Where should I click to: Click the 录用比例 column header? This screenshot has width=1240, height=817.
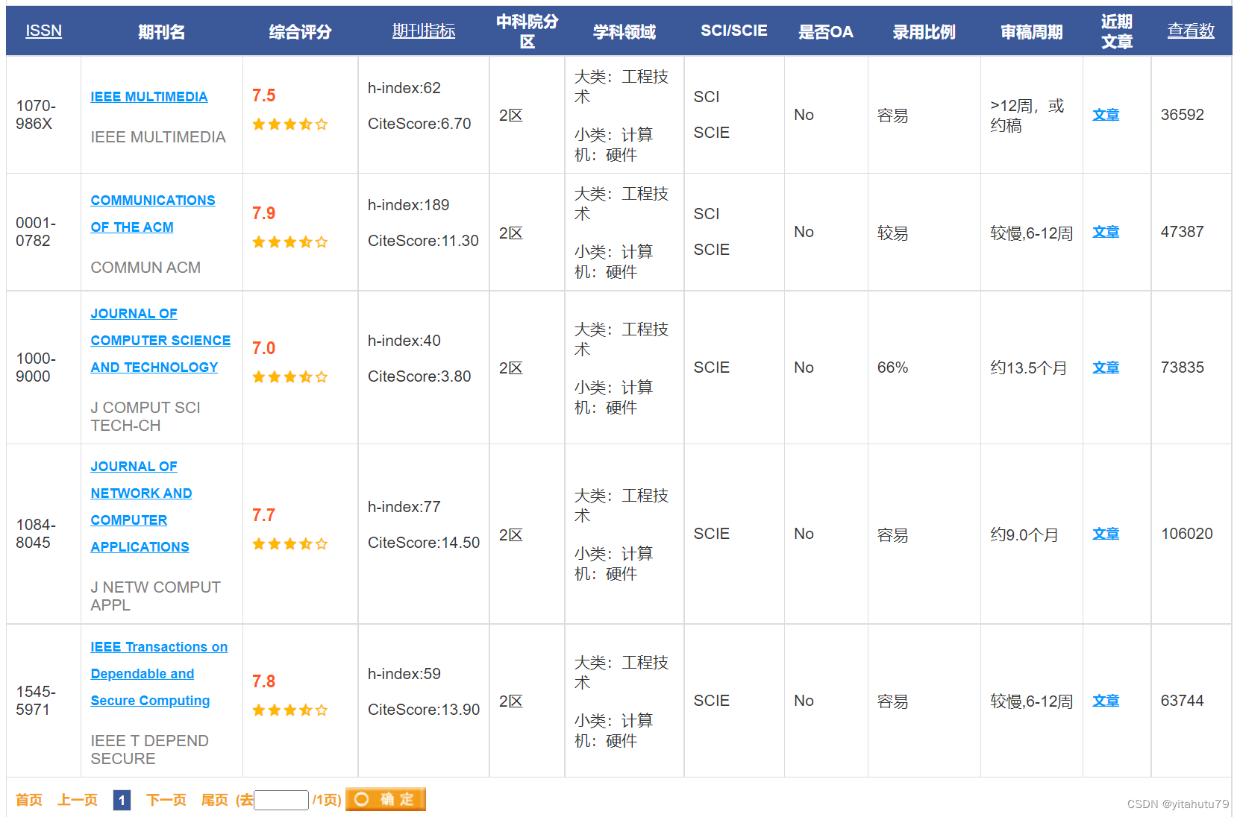924,31
